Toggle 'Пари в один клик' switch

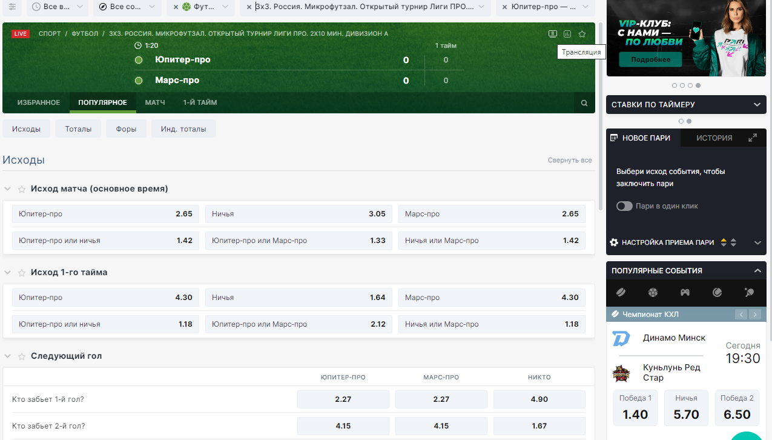[624, 206]
